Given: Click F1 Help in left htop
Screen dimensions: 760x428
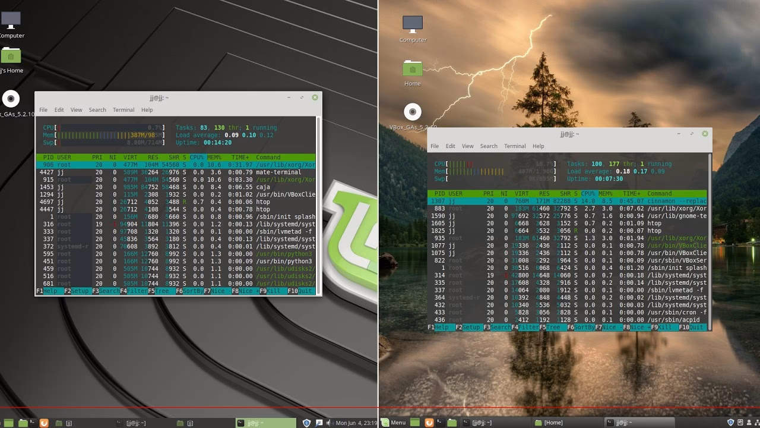Looking at the screenshot, I should (49, 292).
